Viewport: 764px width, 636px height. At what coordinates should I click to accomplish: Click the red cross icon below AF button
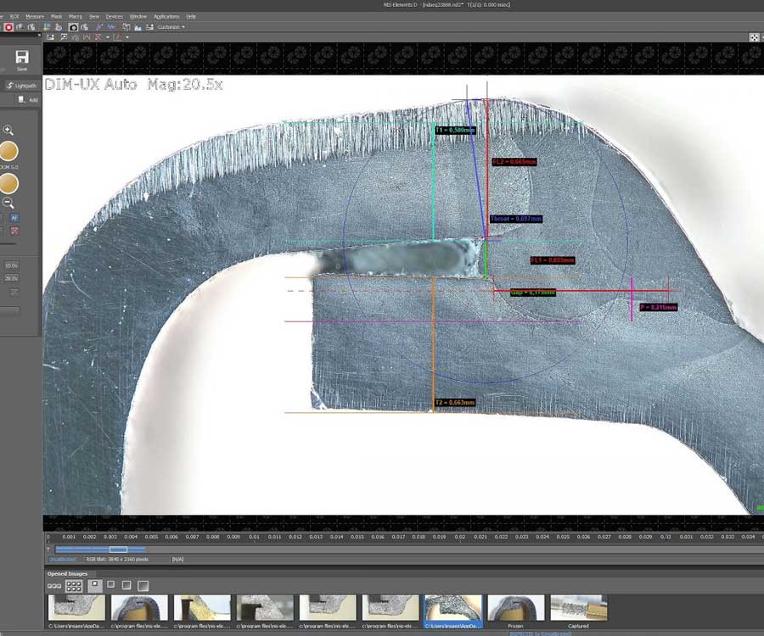pos(14,232)
